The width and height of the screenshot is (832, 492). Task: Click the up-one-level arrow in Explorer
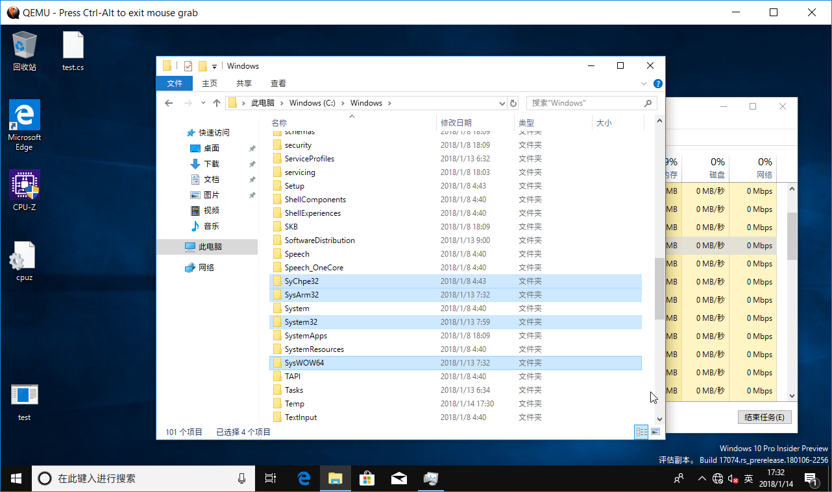(216, 102)
